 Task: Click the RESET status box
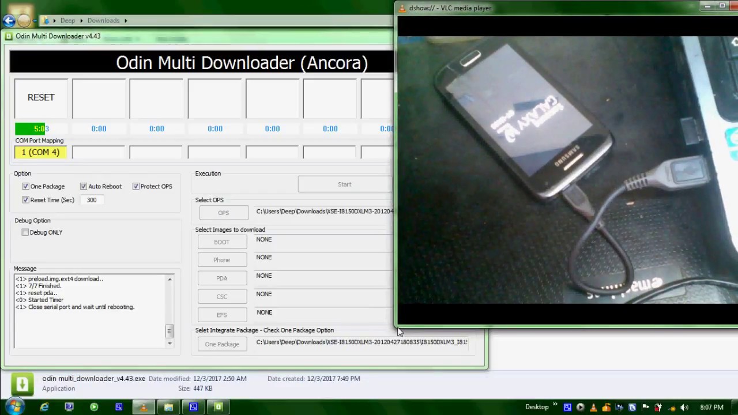tap(41, 98)
